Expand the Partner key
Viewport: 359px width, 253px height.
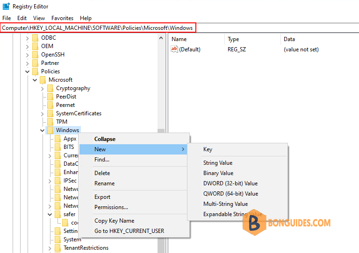(28, 63)
